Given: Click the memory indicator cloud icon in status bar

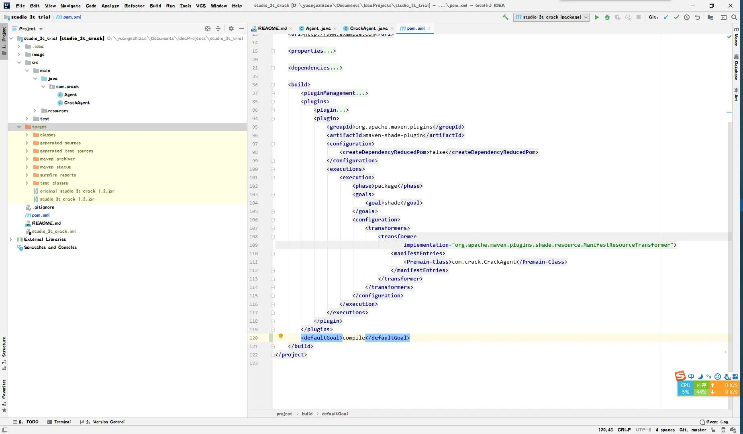Looking at the screenshot, I should coord(733,430).
